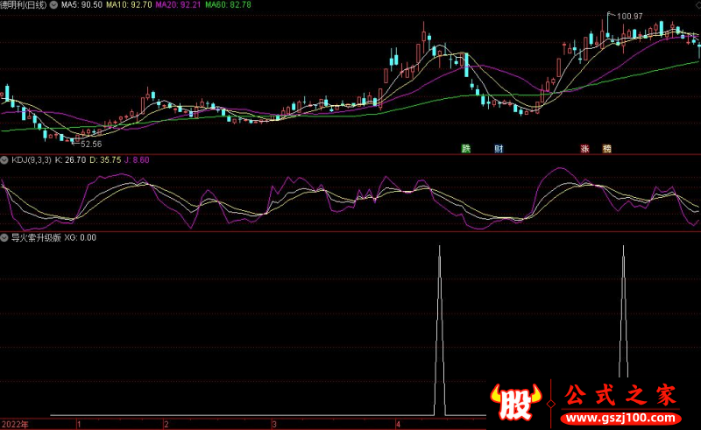The height and width of the screenshot is (430, 701).
Task: Click the 100.97 high price annotation
Action: (x=630, y=16)
